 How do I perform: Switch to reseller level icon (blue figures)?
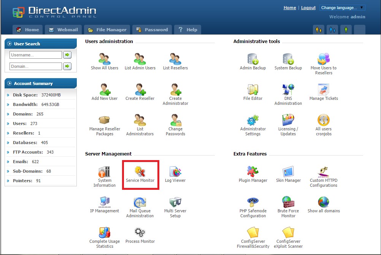(332, 30)
